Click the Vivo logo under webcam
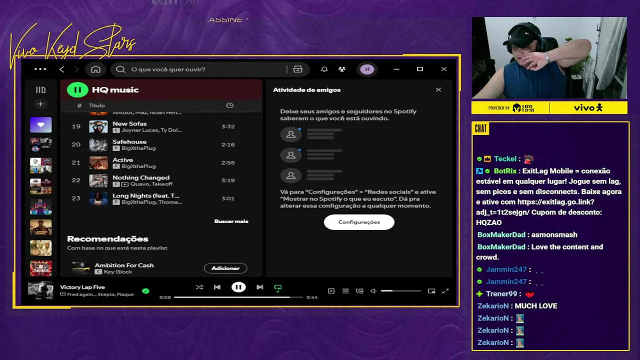The height and width of the screenshot is (360, 640). [588, 107]
